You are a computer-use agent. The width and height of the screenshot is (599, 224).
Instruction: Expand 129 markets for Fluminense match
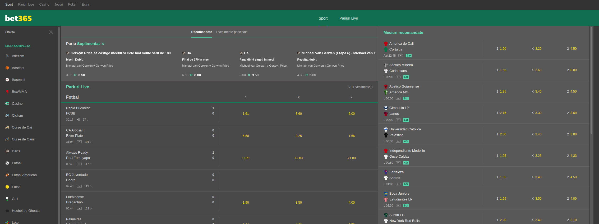pos(88,208)
